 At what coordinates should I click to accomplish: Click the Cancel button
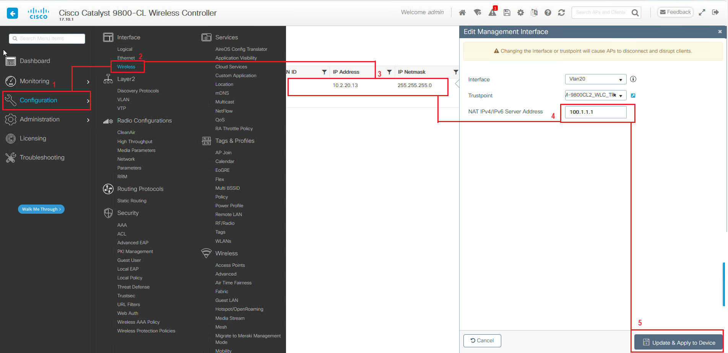click(x=482, y=340)
